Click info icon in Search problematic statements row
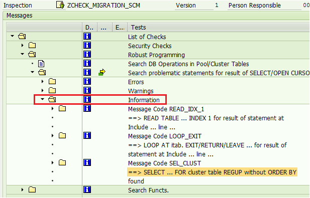This screenshot has width=310, height=198. tap(87, 72)
